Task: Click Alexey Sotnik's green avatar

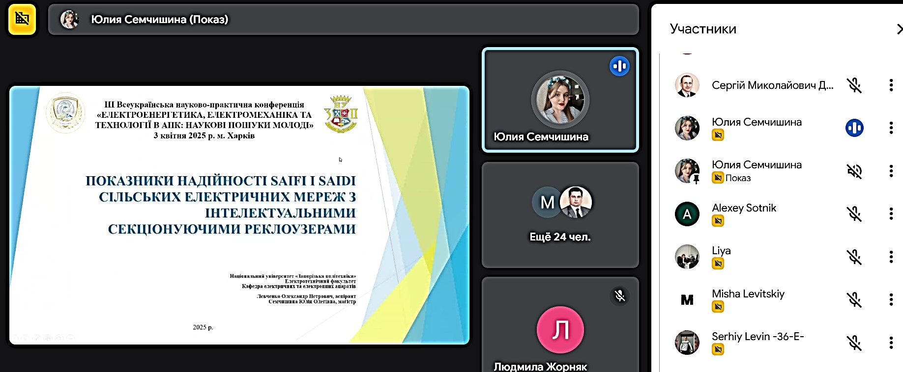Action: [x=687, y=214]
